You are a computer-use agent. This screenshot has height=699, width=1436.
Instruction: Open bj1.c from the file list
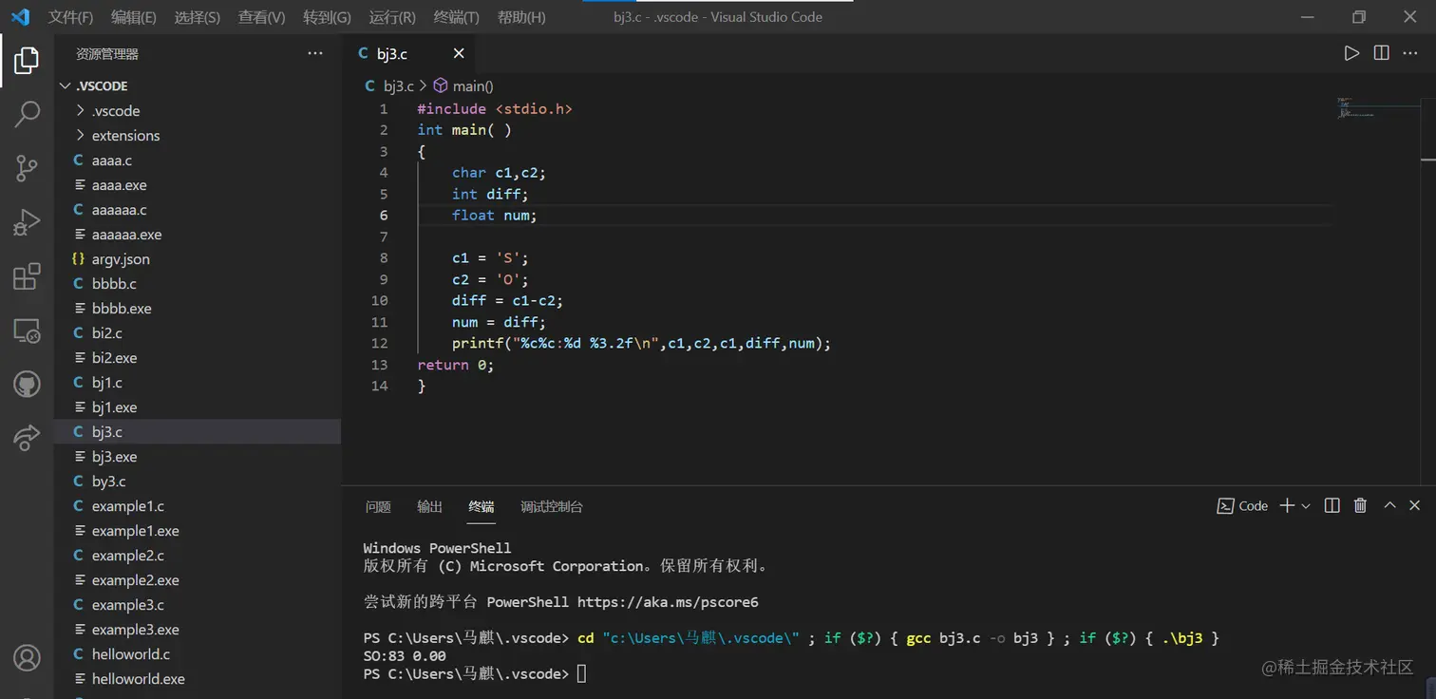click(198, 382)
